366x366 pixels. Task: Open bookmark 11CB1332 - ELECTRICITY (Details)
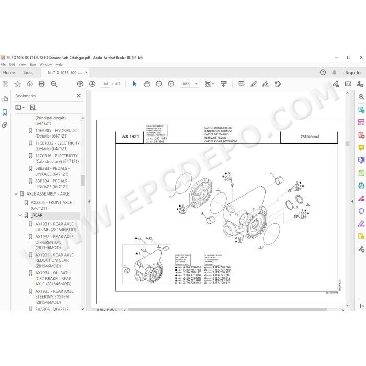58,146
